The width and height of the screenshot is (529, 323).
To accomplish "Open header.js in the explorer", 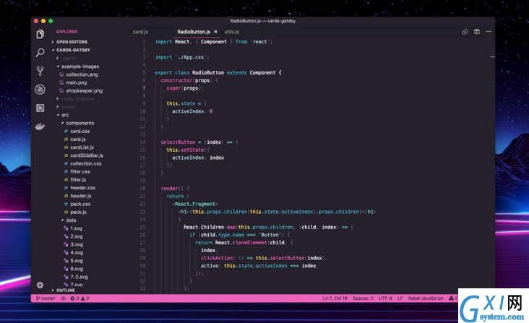I will tap(81, 196).
